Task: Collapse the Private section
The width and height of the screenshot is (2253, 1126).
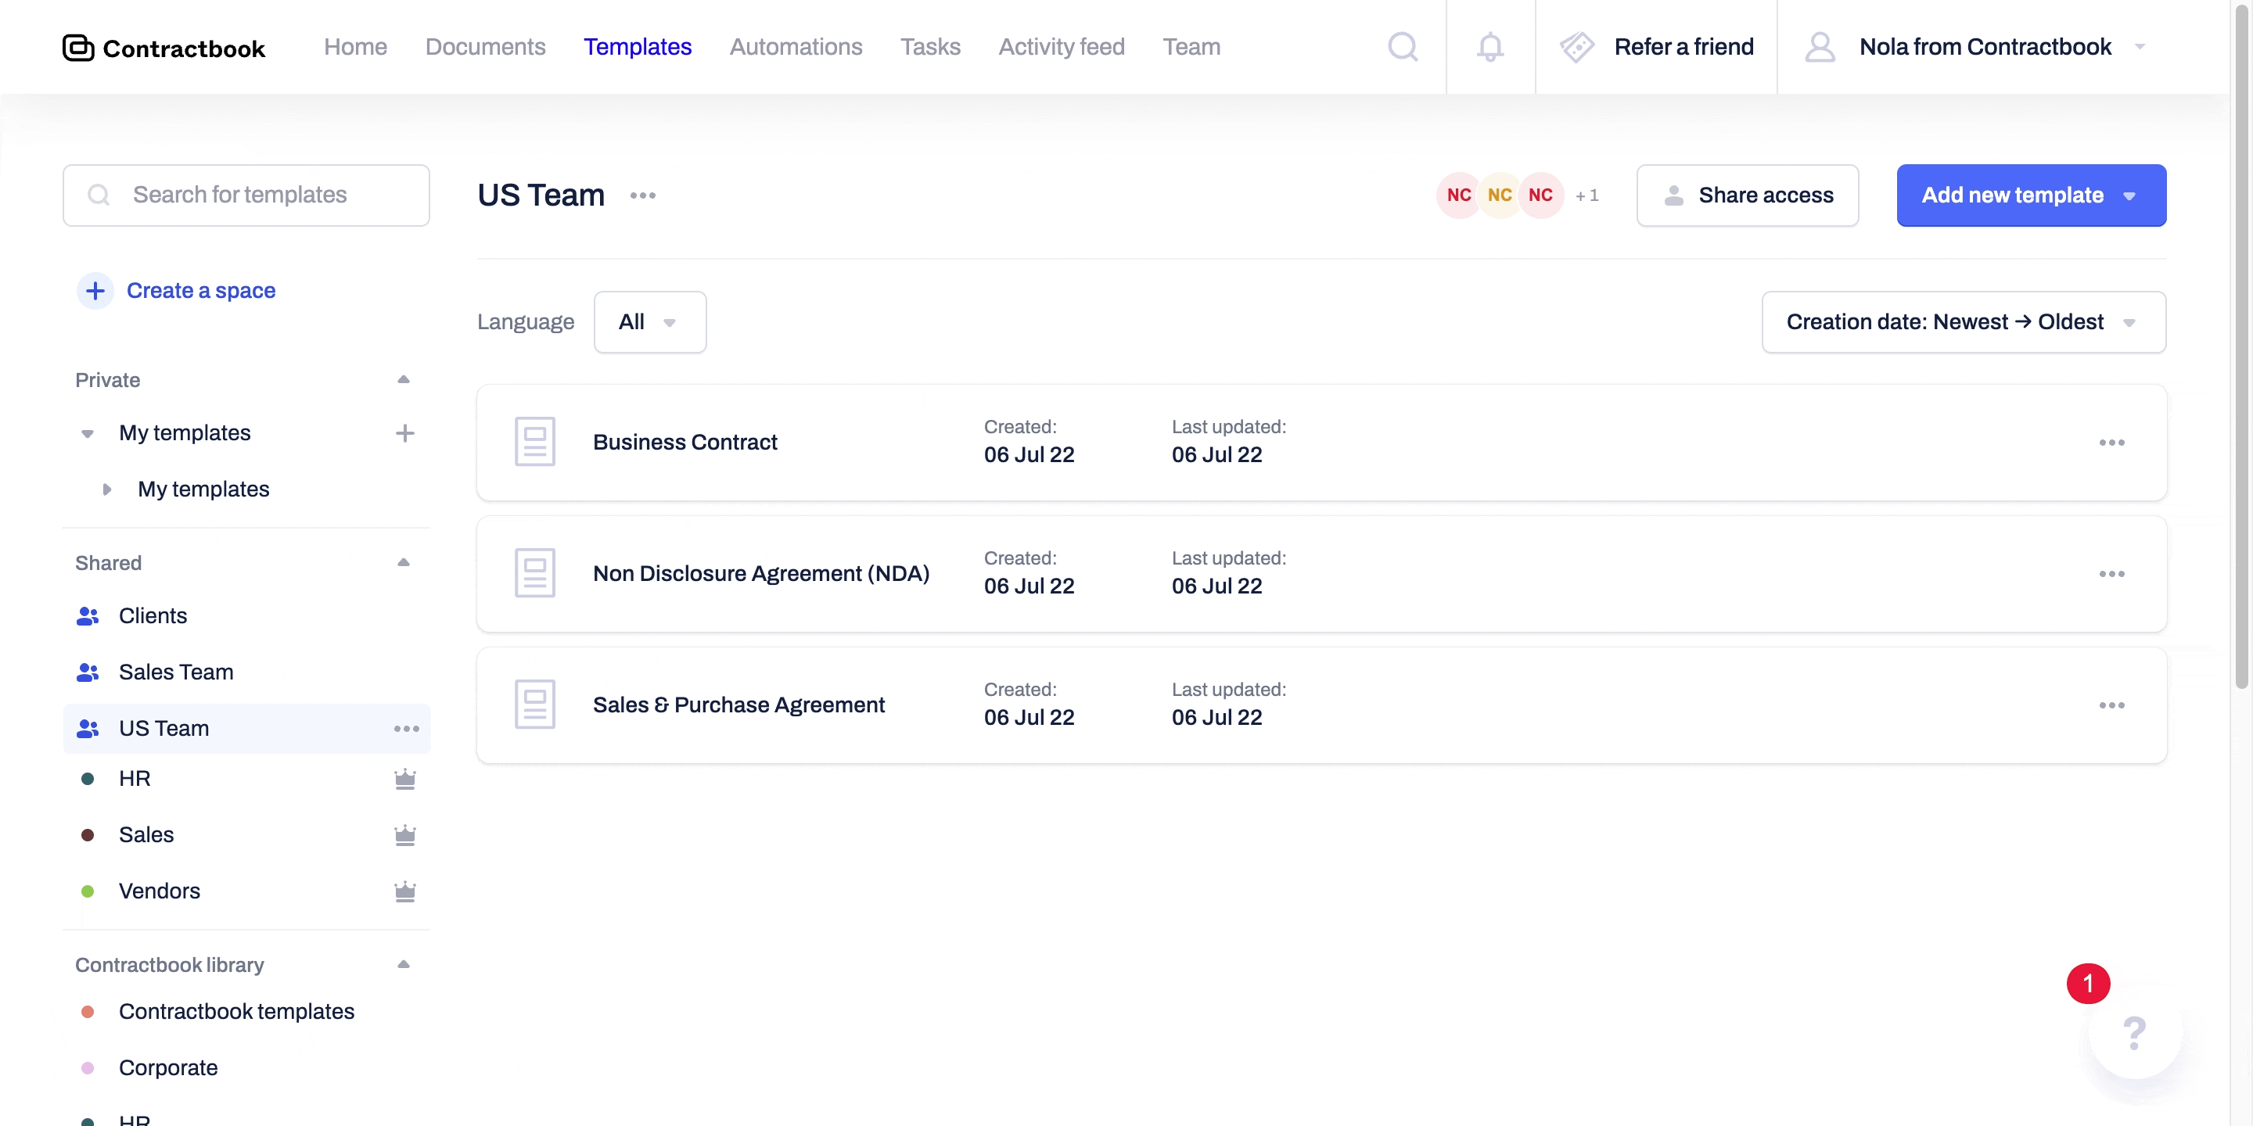Action: (403, 379)
